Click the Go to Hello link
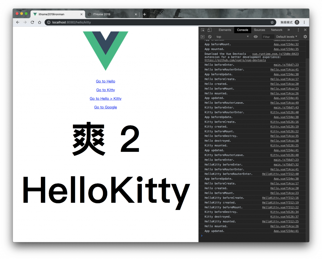322x259 pixels. click(x=106, y=81)
